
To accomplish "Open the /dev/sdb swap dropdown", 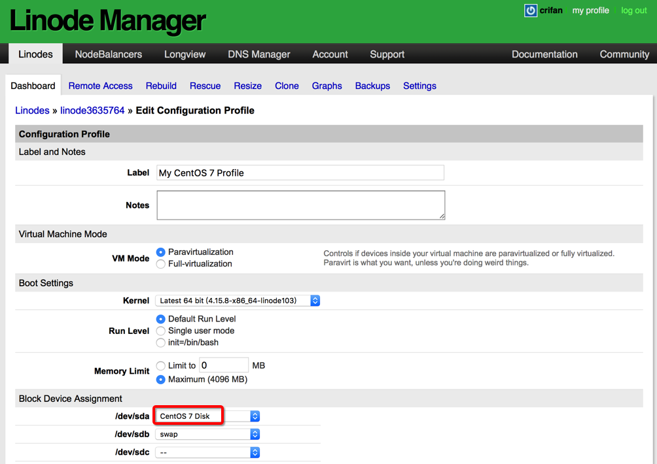I will (207, 435).
